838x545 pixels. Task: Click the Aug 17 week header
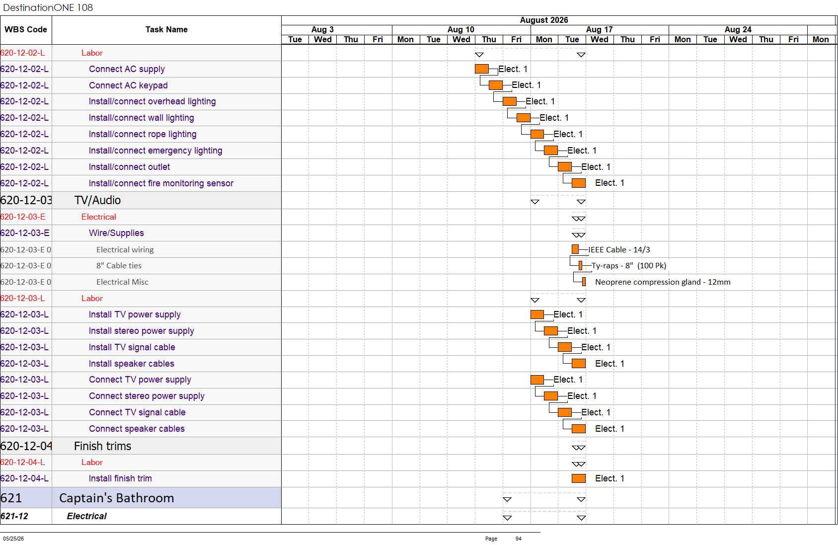(600, 30)
